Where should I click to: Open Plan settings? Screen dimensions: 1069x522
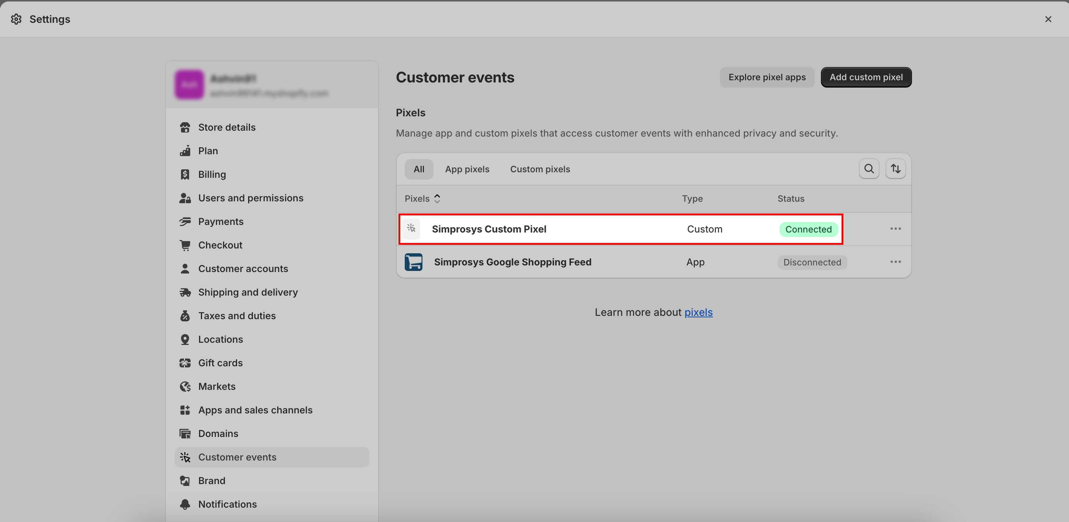pos(272,151)
